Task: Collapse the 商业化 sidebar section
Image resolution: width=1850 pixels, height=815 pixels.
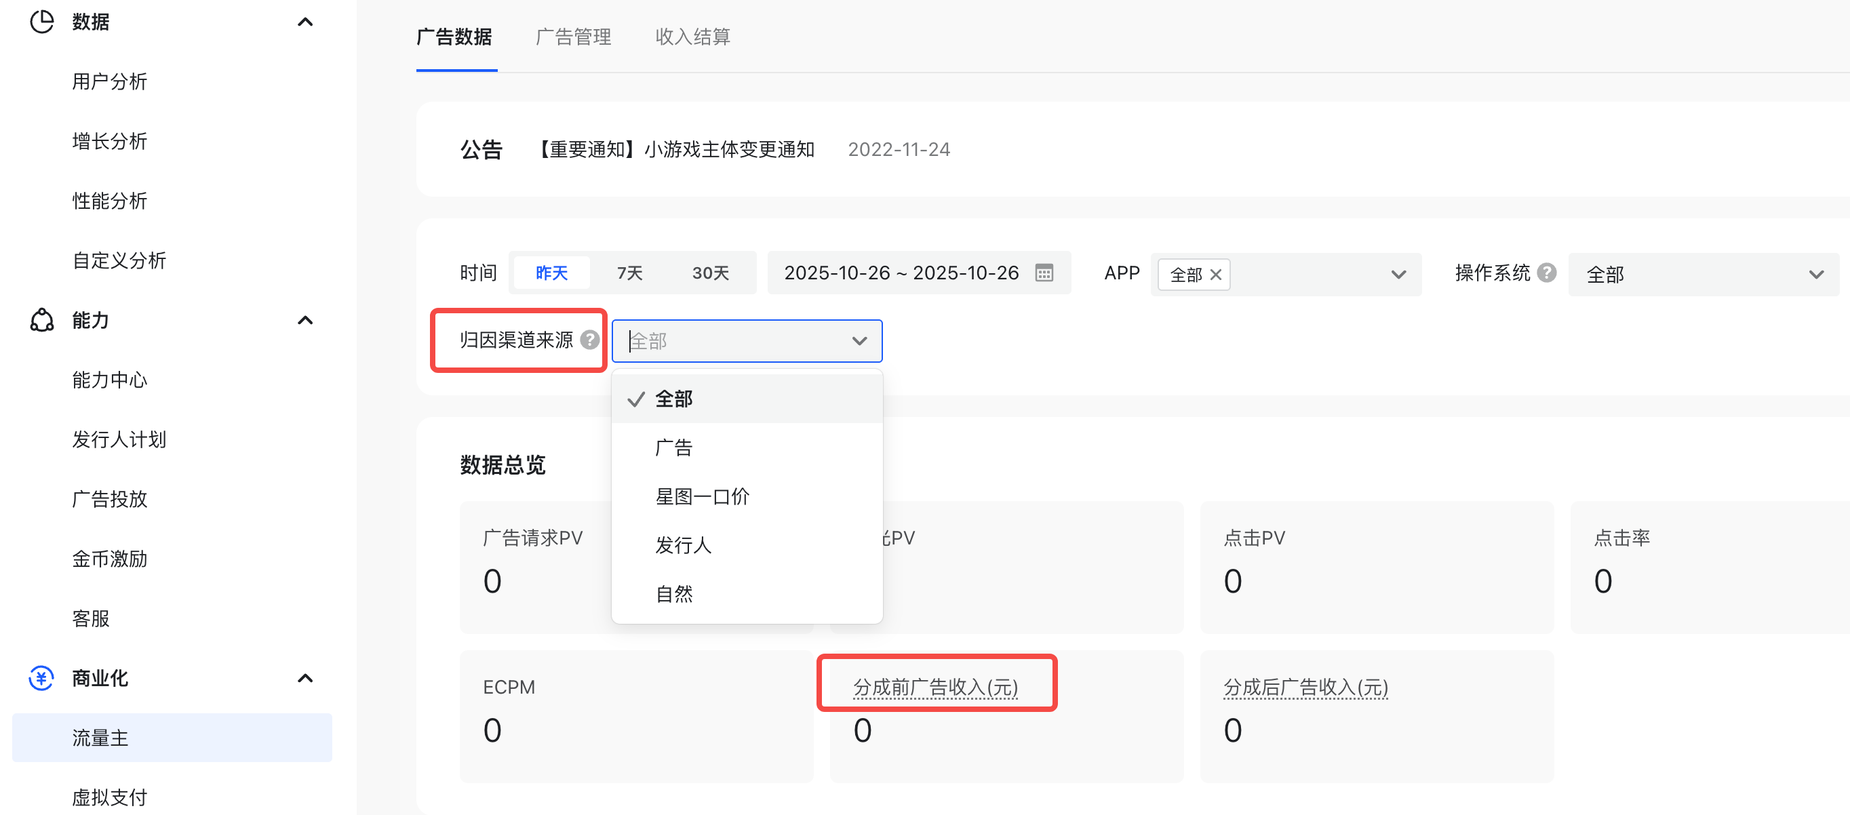Action: click(x=305, y=678)
